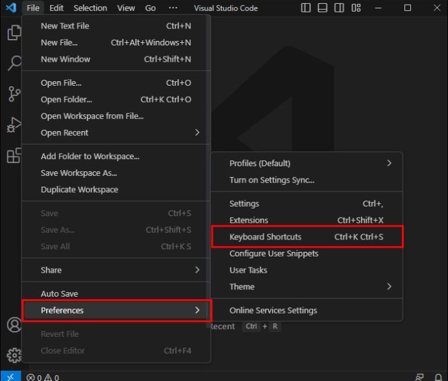The image size is (448, 381).
Task: Select Extensions in Preferences submenu
Action: (x=307, y=220)
